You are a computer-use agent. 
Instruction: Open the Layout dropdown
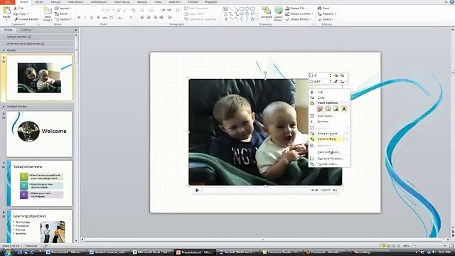click(x=63, y=8)
